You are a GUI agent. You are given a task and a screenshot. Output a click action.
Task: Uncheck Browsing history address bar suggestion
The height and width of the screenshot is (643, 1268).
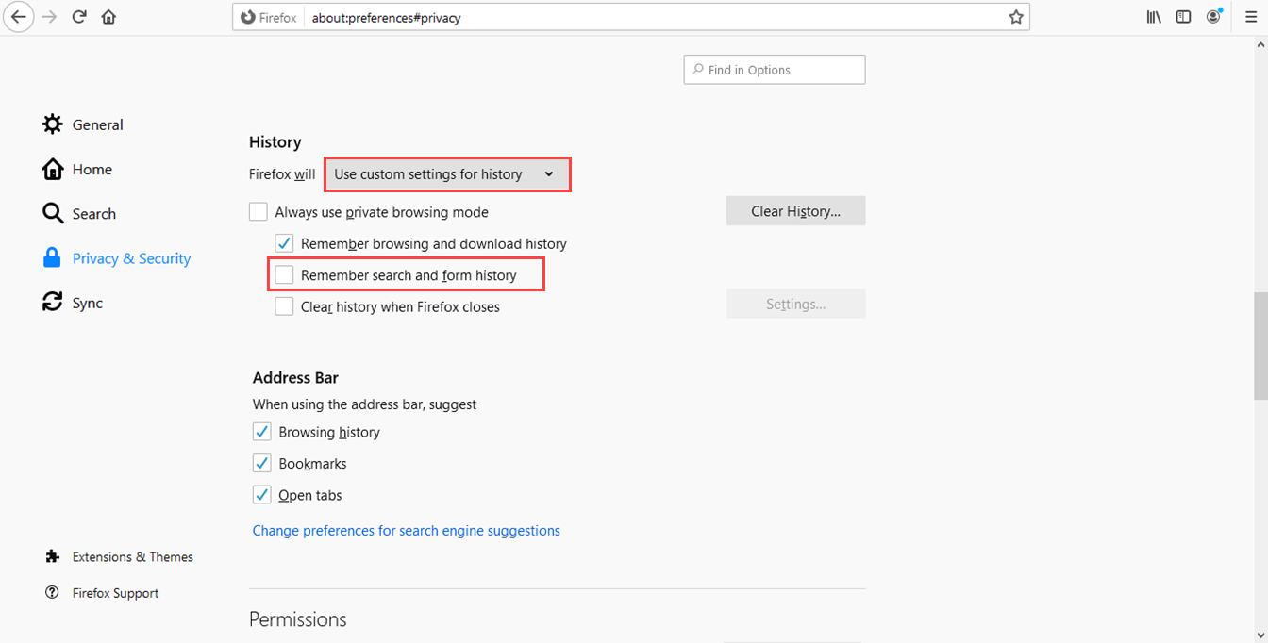262,432
